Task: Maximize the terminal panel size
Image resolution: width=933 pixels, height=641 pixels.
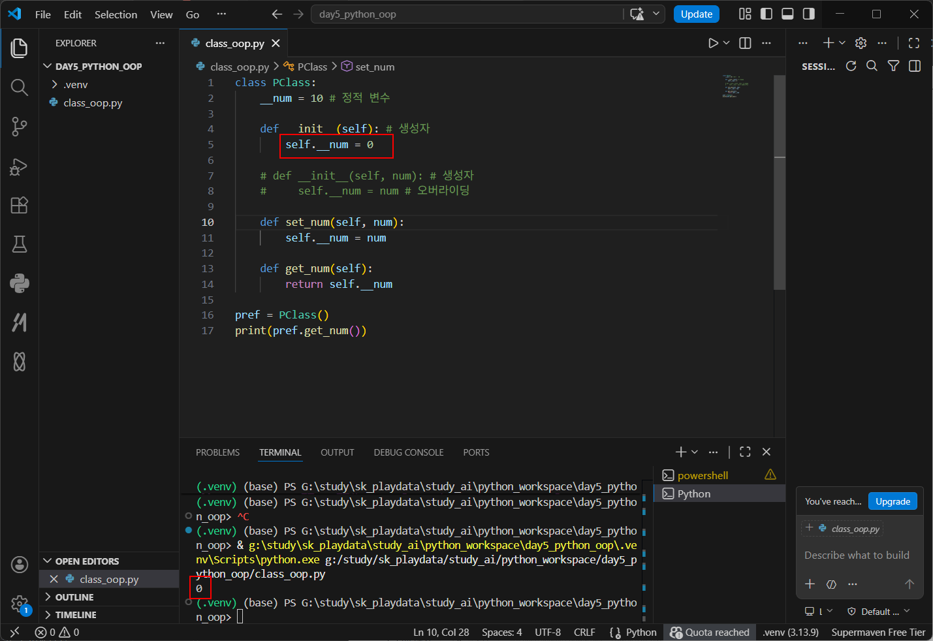Action: (x=745, y=452)
